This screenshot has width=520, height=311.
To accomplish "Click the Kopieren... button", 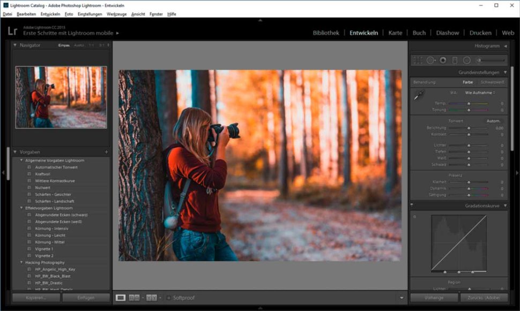I will [36, 297].
